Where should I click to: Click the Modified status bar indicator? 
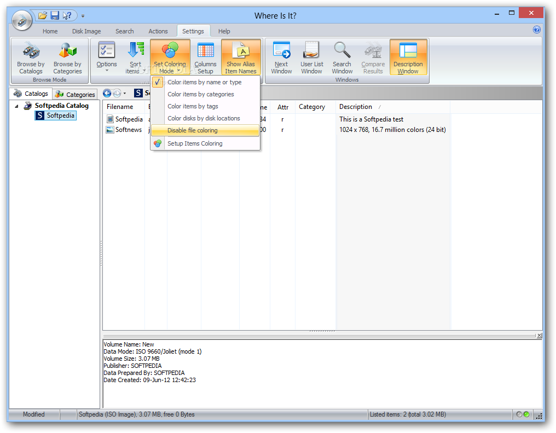(34, 414)
